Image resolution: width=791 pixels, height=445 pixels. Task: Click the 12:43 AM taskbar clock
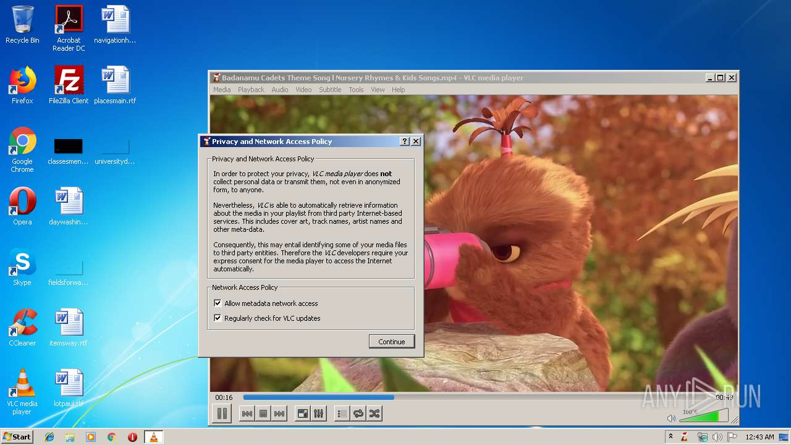coord(759,437)
